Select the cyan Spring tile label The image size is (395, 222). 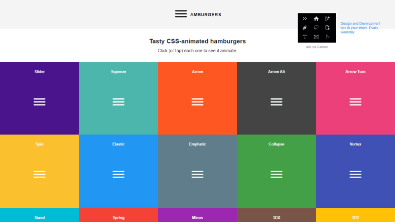click(x=118, y=218)
